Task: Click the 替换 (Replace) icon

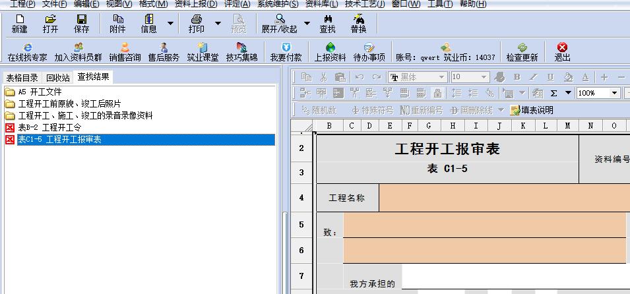Action: click(358, 24)
